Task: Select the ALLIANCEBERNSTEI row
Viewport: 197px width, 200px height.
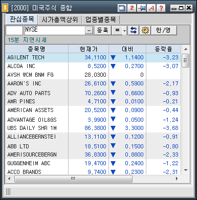Action: (x=93, y=137)
